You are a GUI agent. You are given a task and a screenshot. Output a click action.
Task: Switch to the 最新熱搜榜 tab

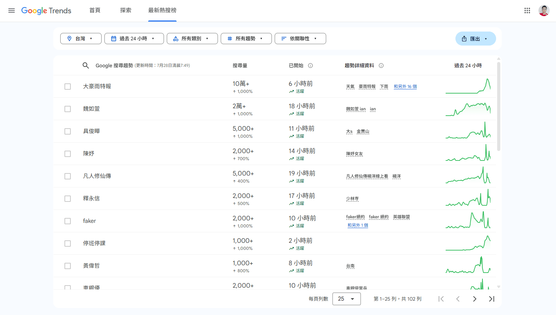(162, 11)
